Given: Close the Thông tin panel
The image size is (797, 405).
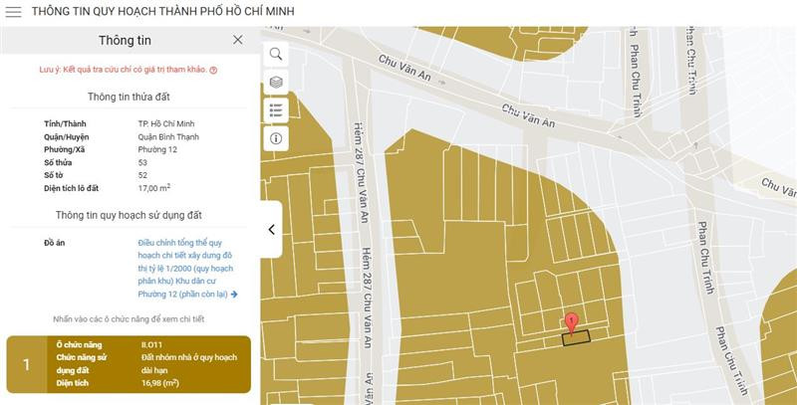Looking at the screenshot, I should coord(237,40).
